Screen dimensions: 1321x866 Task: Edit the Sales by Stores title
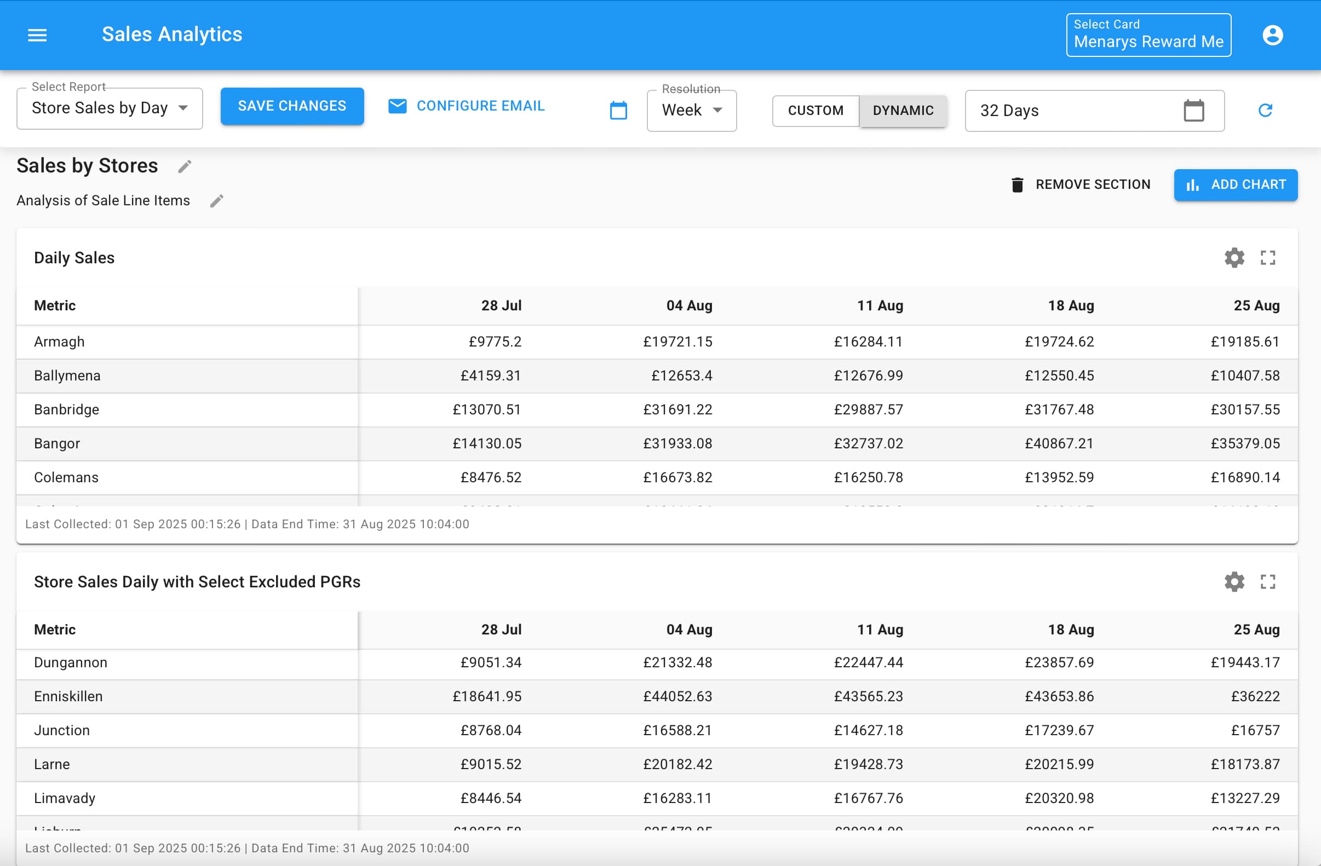click(x=185, y=166)
